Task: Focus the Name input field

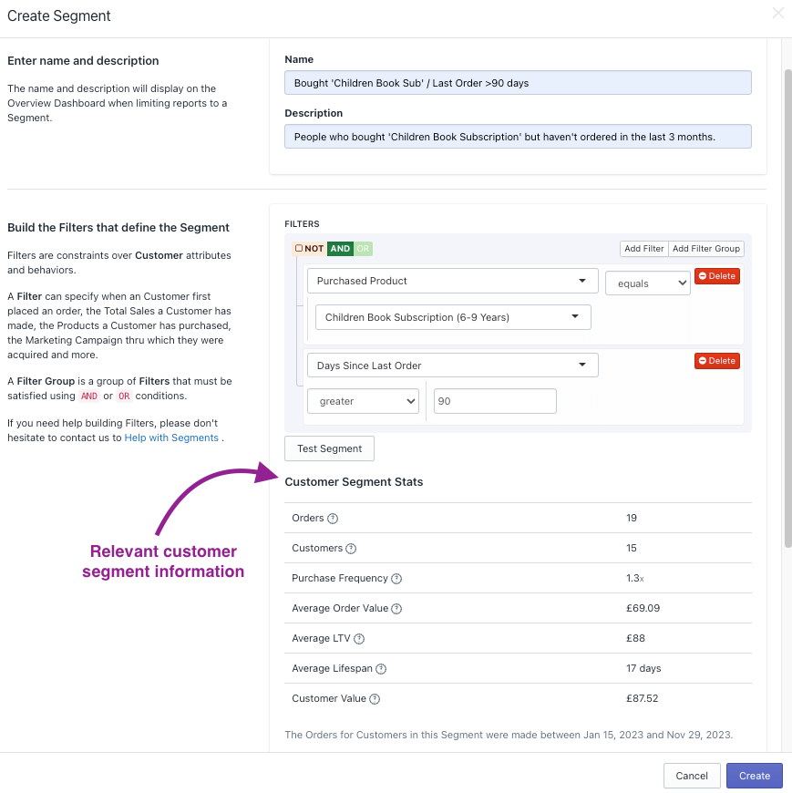Action: (518, 82)
